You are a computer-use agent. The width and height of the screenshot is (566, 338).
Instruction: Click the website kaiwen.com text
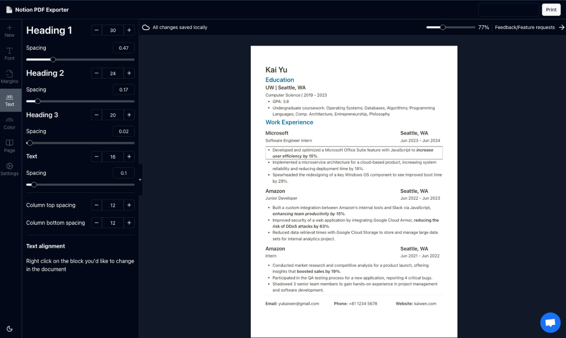[x=425, y=304]
